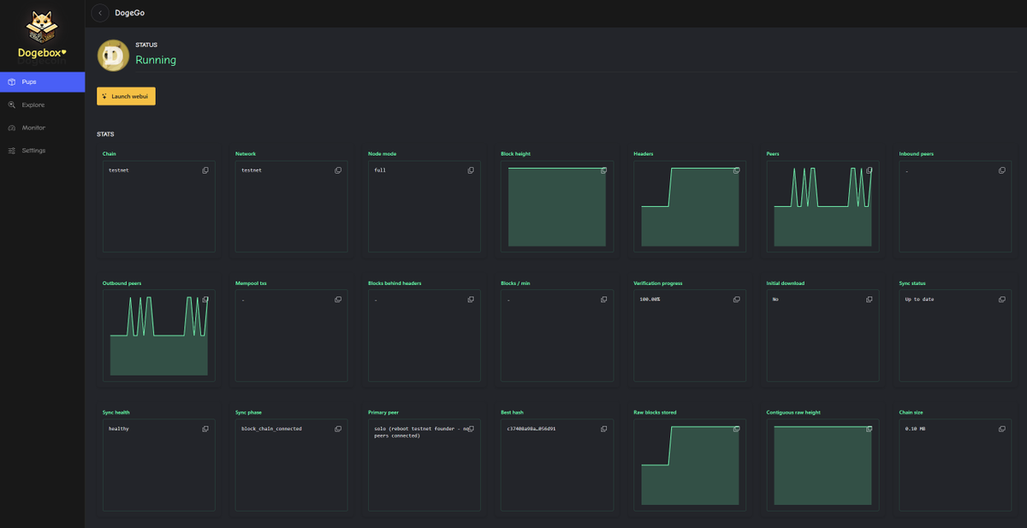Copy the Mempool txs value
1027x528 pixels.
click(x=338, y=300)
